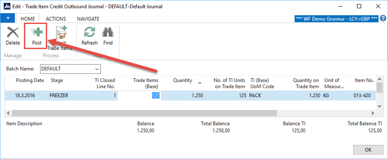Expand the Batch Name dropdown
This screenshot has width=388, height=159.
[97, 69]
